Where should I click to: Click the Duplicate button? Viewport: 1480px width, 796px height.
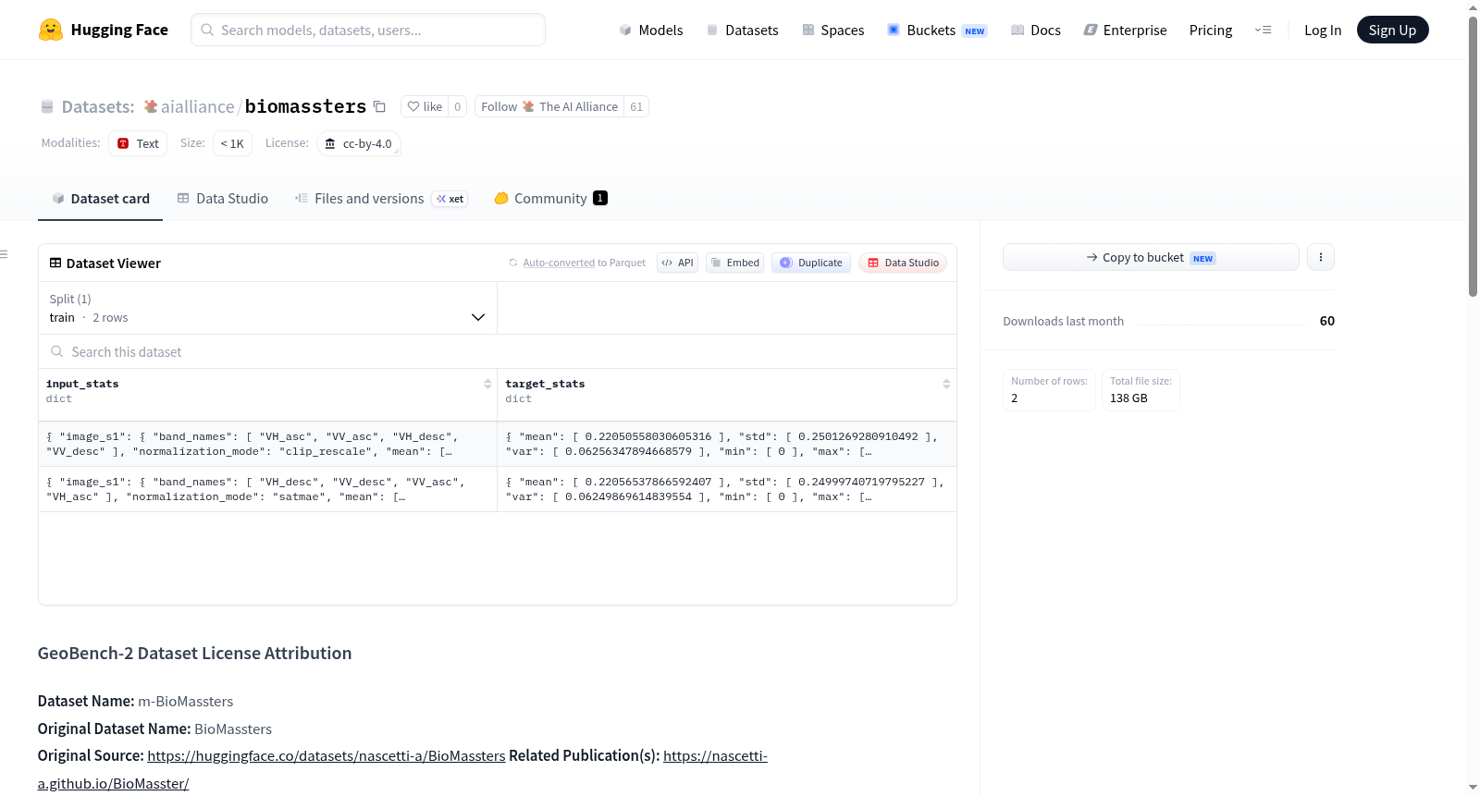811,263
